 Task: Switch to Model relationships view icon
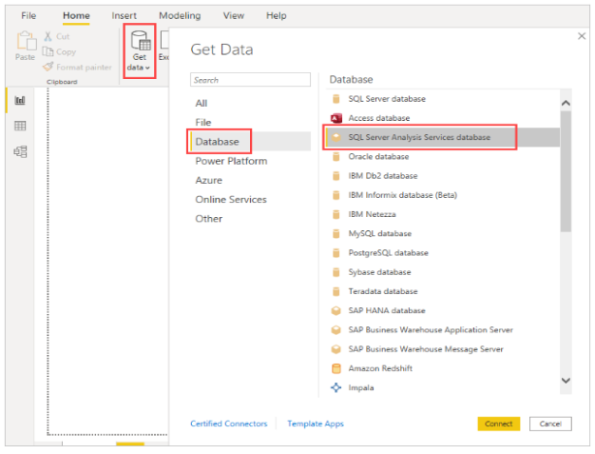[x=20, y=151]
